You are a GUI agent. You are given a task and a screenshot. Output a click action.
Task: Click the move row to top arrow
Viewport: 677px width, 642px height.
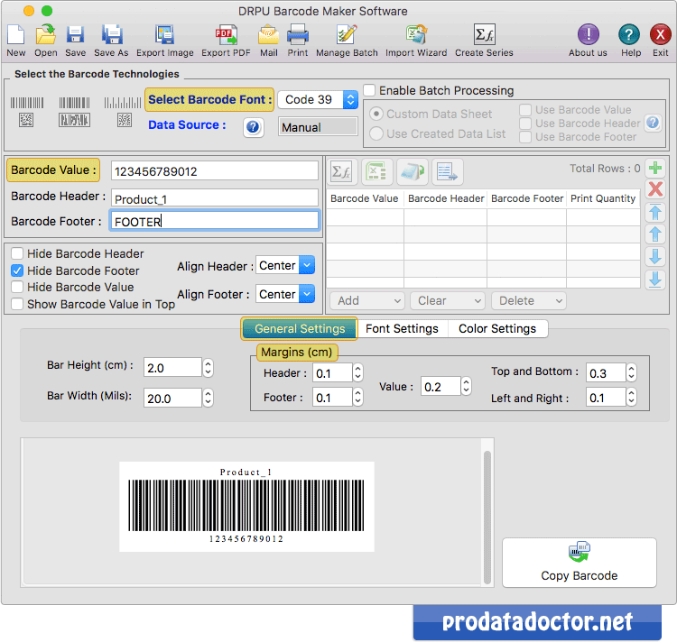655,212
